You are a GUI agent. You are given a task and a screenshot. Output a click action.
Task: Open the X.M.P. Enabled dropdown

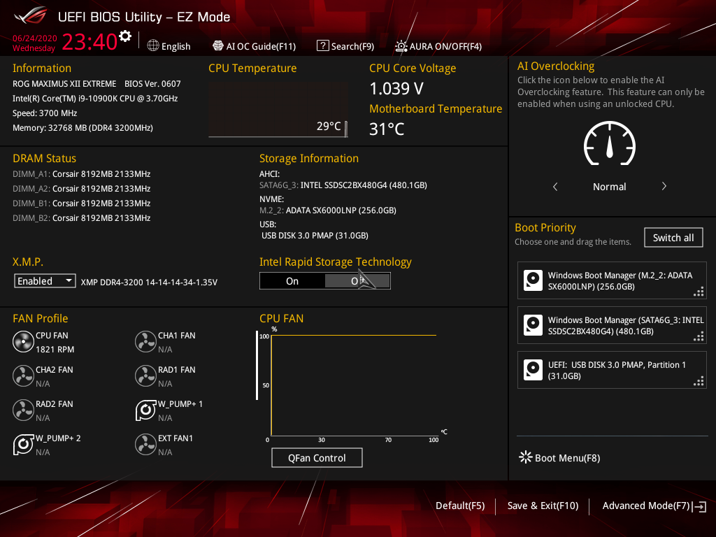click(45, 281)
